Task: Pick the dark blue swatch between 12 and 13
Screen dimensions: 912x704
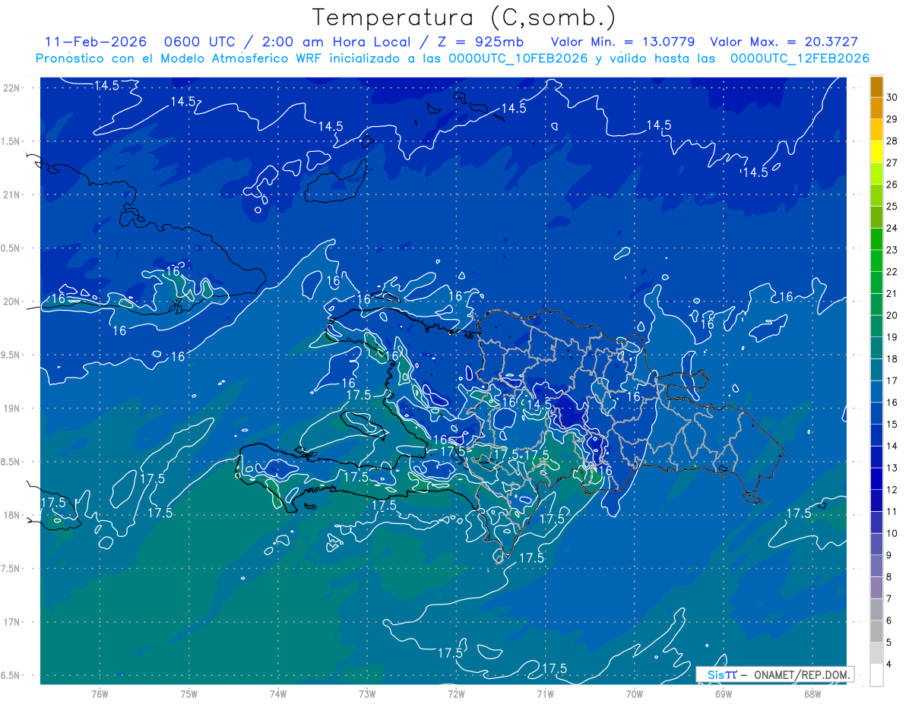Action: (x=876, y=479)
